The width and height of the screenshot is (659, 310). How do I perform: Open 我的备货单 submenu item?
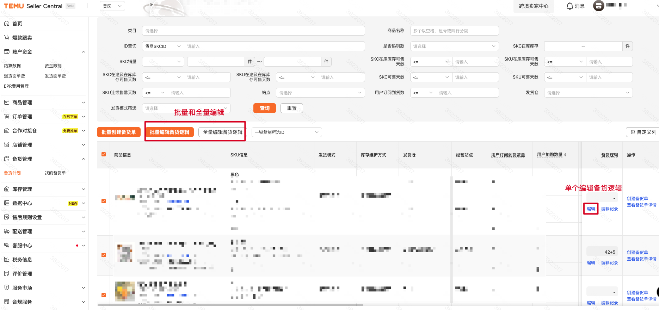(x=55, y=173)
